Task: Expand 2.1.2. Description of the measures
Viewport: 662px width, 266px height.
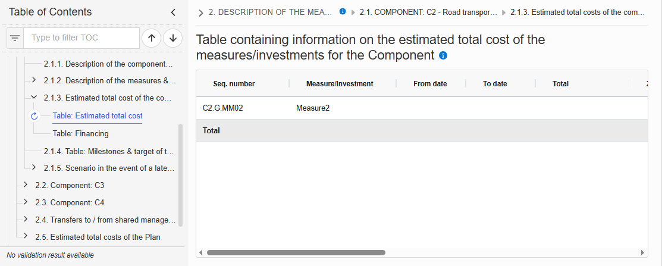Action: 34,80
